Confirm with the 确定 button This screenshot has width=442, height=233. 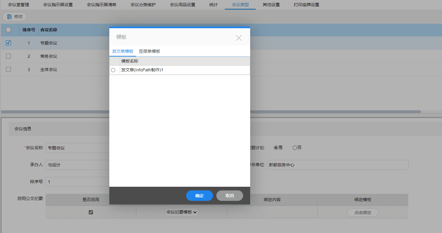click(199, 195)
